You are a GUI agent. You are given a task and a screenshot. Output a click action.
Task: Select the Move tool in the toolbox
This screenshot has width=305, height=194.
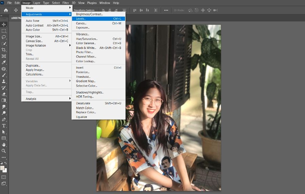(4, 24)
